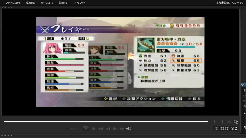Click the timecode field 00:00:00.00
This screenshot has width=246, height=138.
(x=224, y=129)
